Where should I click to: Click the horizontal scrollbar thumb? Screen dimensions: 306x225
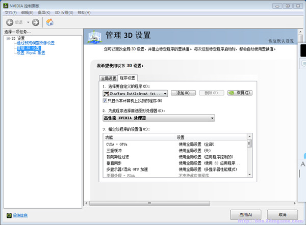click(149, 203)
